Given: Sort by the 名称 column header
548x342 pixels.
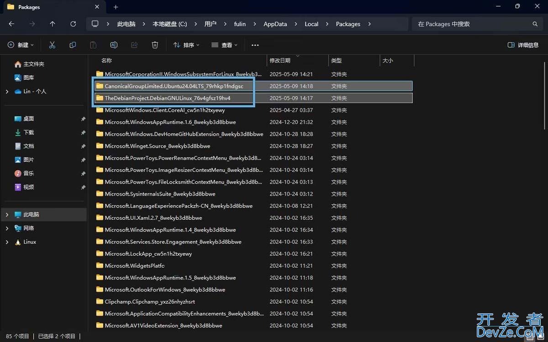Looking at the screenshot, I should (106, 60).
